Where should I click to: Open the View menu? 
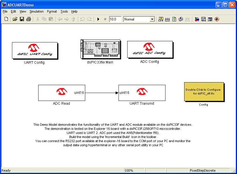point(23,11)
